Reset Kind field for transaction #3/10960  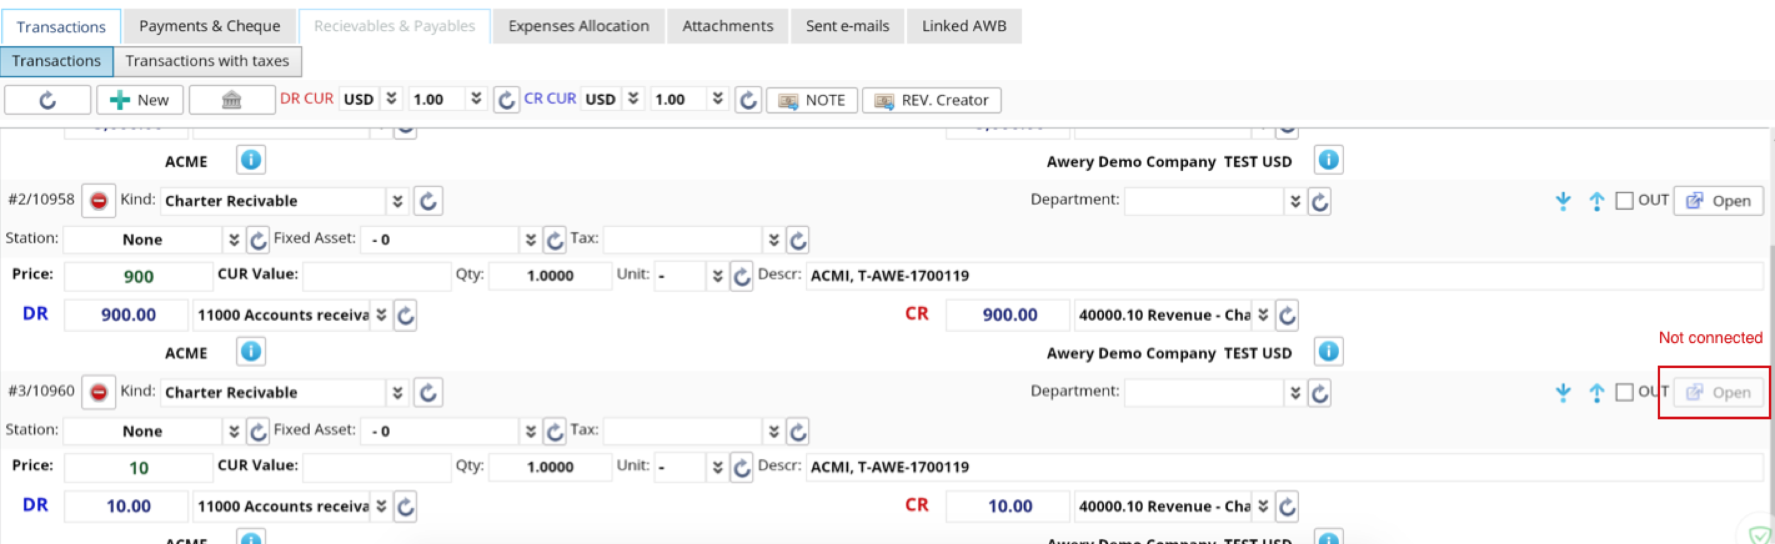click(428, 393)
